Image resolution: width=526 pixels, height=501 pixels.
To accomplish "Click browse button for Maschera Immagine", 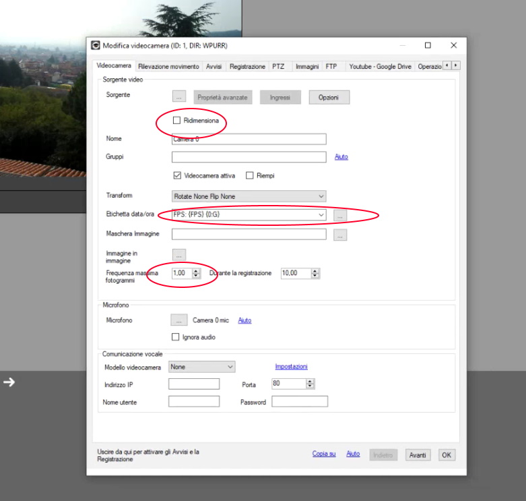I will click(340, 235).
